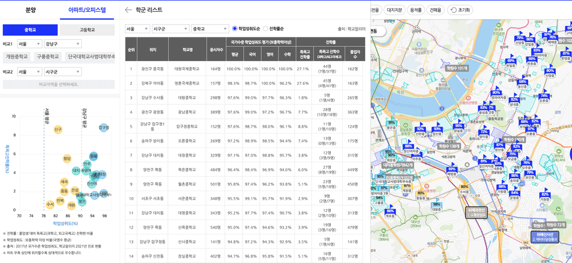Click the 건폐율 map filter
The image size is (572, 263).
(x=435, y=10)
